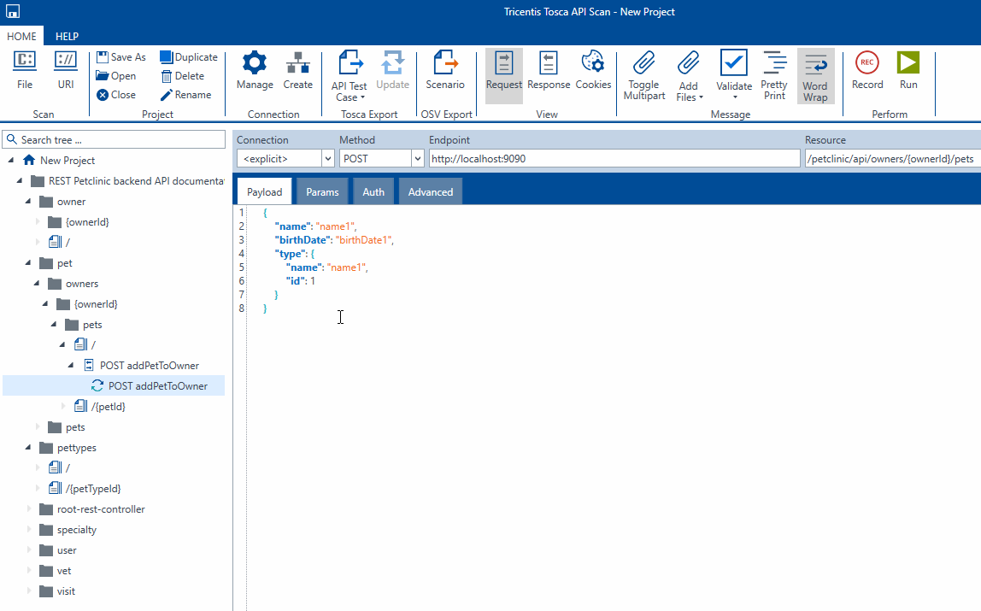Screen dimensions: 981x611
Task: Click Save As in the Project group
Action: point(121,57)
